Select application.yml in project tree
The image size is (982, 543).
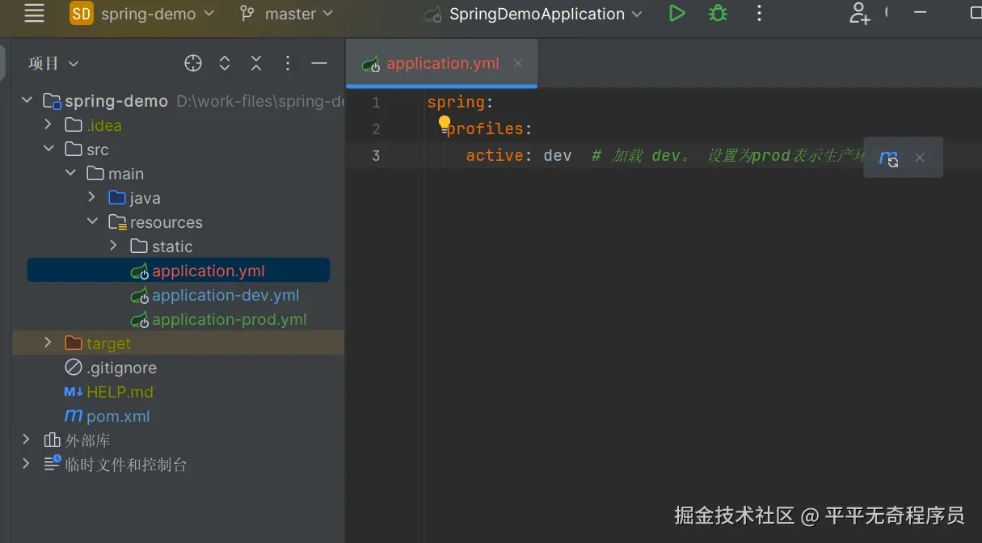tap(179, 271)
